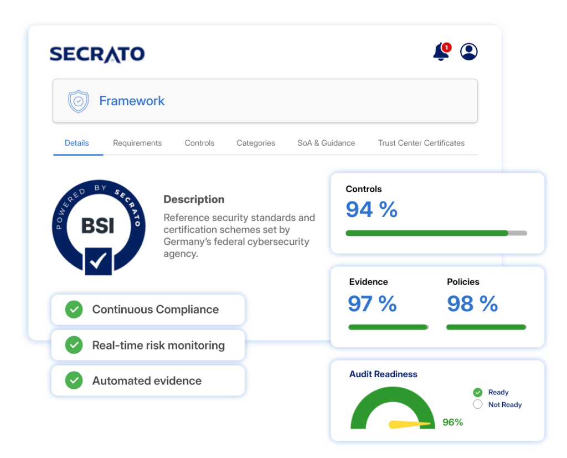Click the Framework header text

coord(132,101)
